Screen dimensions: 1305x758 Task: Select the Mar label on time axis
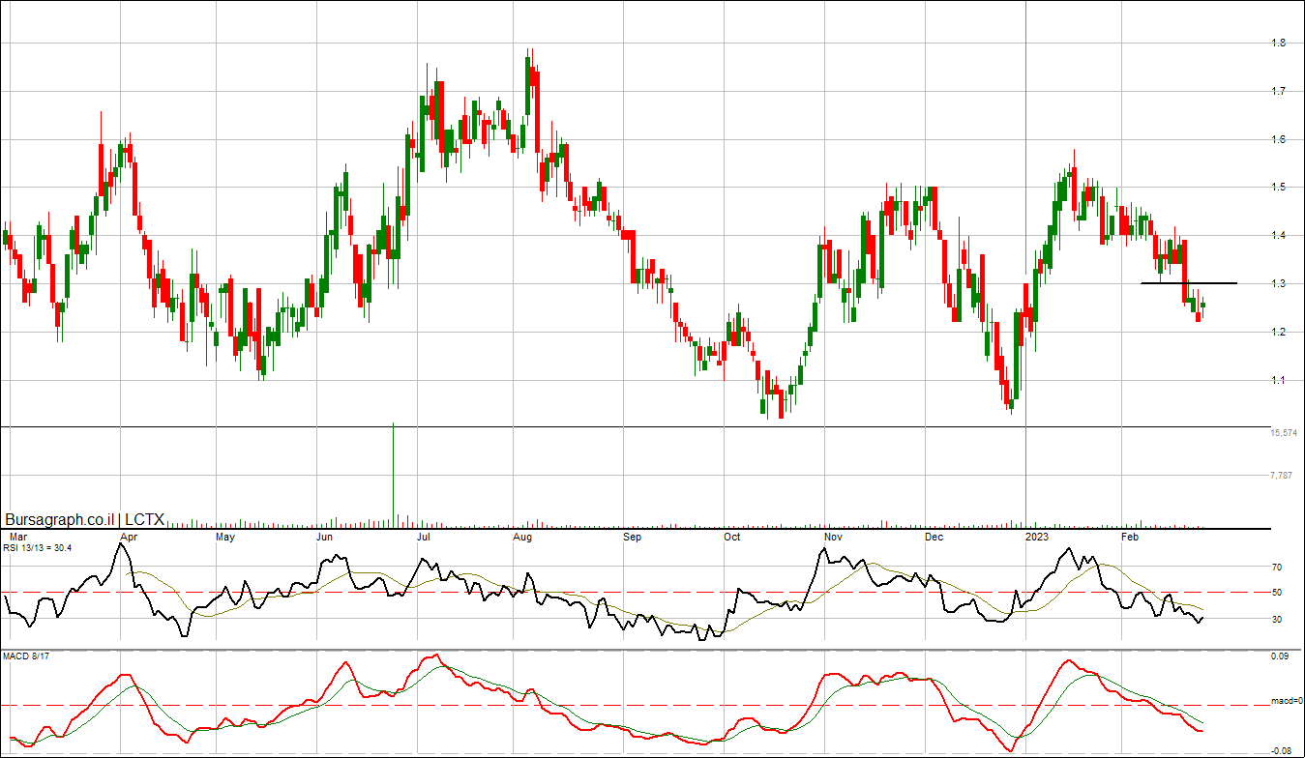[16, 536]
